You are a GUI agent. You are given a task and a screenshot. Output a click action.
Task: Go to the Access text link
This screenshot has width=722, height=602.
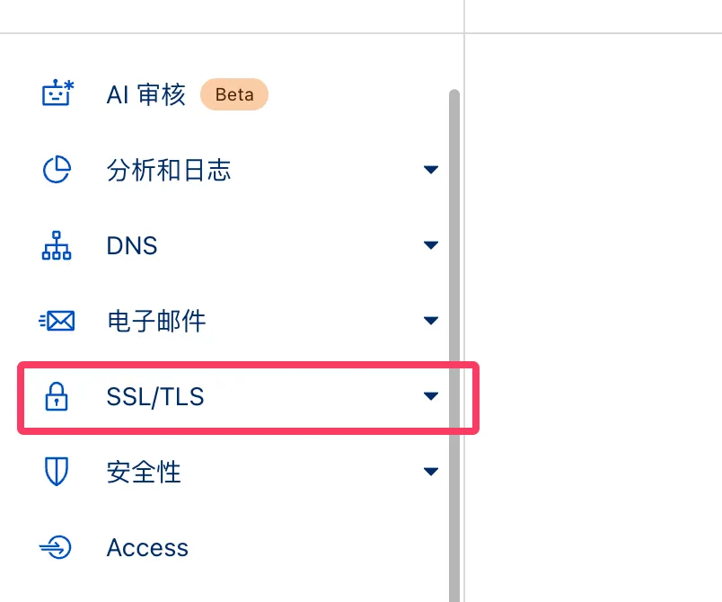147,547
